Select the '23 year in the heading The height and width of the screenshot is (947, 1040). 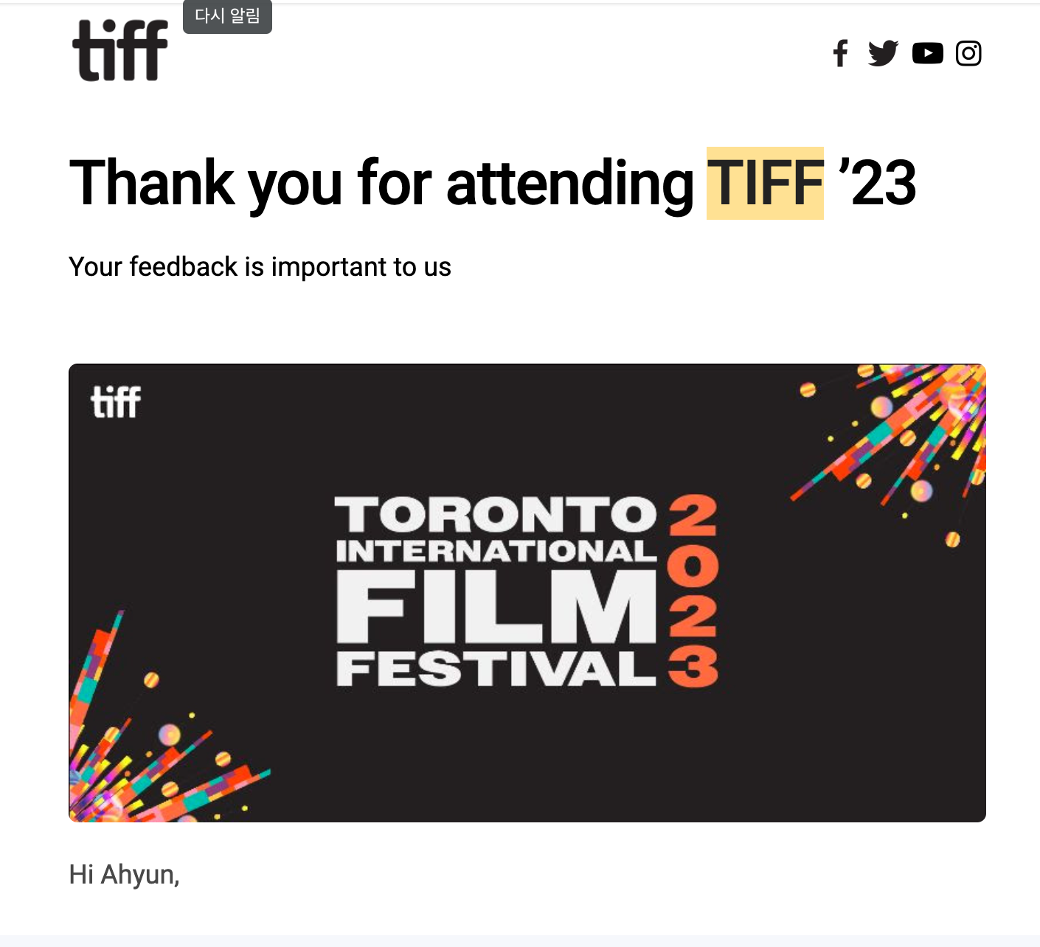click(877, 183)
